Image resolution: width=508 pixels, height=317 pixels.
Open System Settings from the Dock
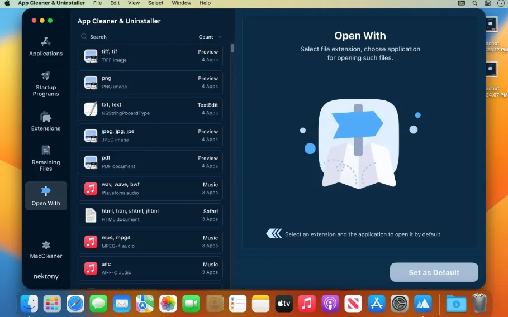pos(400,304)
